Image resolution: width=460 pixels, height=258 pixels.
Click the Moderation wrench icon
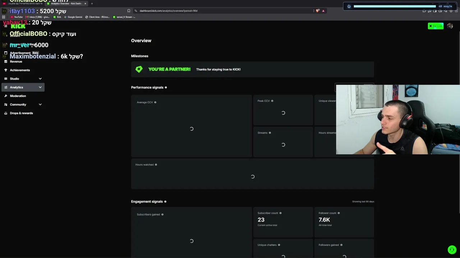point(5,96)
